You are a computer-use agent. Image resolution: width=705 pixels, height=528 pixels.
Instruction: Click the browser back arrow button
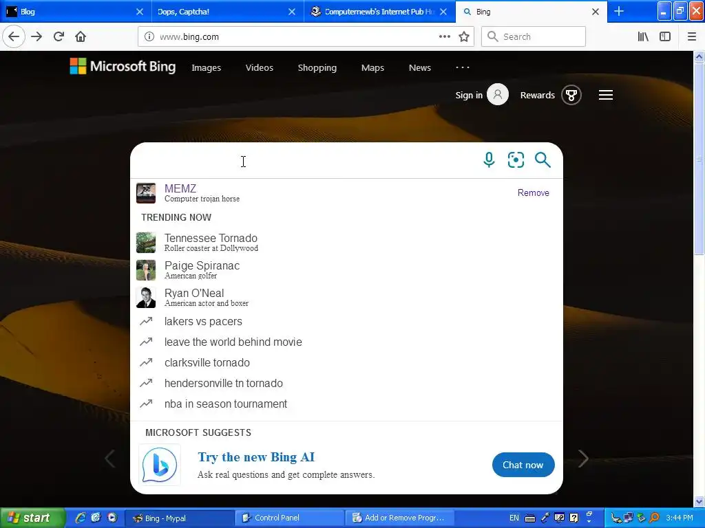click(x=14, y=36)
